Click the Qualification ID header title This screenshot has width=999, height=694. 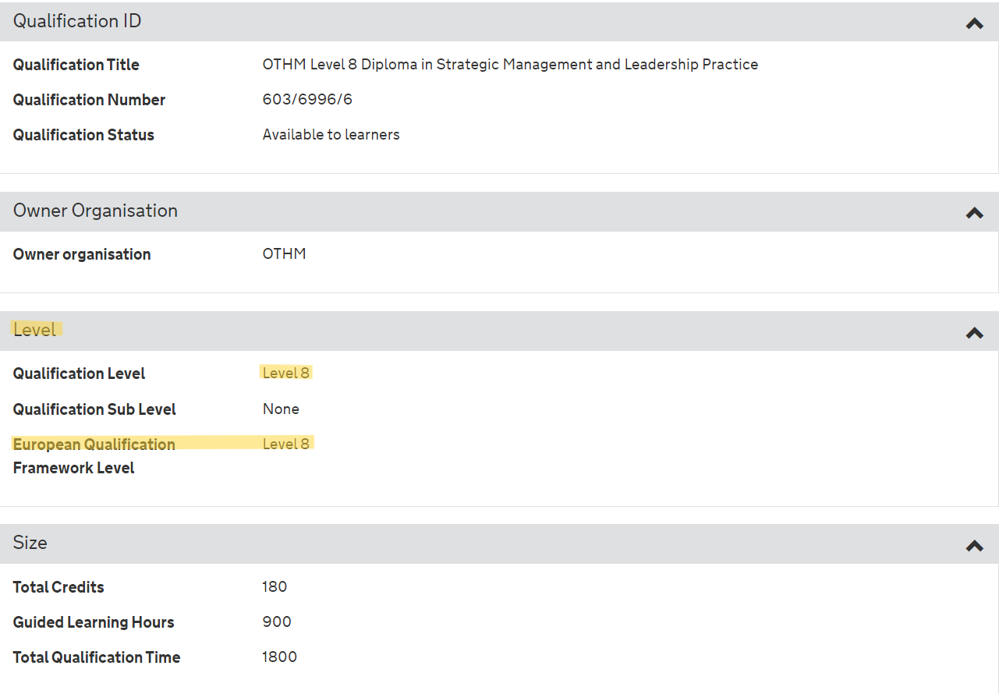coord(77,21)
